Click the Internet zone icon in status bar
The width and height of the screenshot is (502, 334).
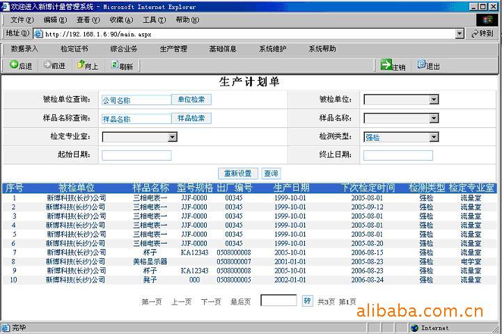[414, 328]
